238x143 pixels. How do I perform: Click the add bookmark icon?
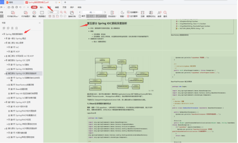tap(12, 28)
